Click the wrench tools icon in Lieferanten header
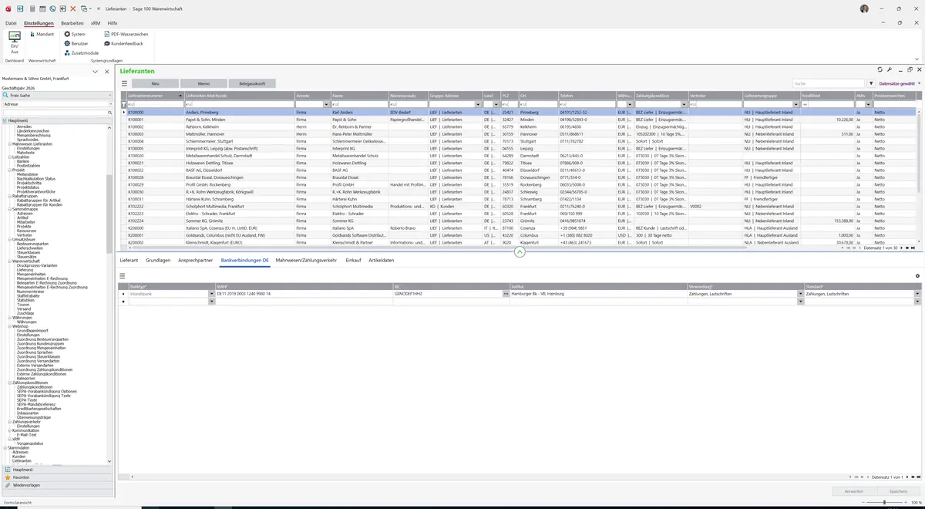This screenshot has width=925, height=509. (x=890, y=69)
